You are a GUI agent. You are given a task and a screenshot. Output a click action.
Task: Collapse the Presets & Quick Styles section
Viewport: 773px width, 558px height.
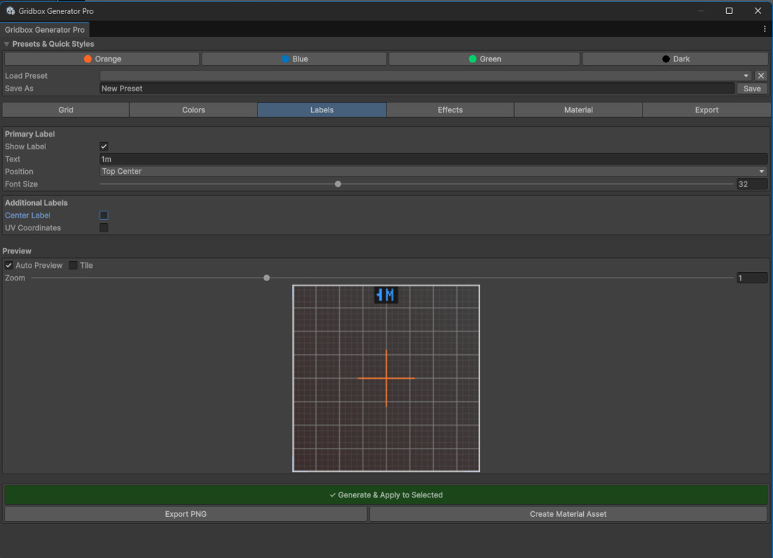6,43
